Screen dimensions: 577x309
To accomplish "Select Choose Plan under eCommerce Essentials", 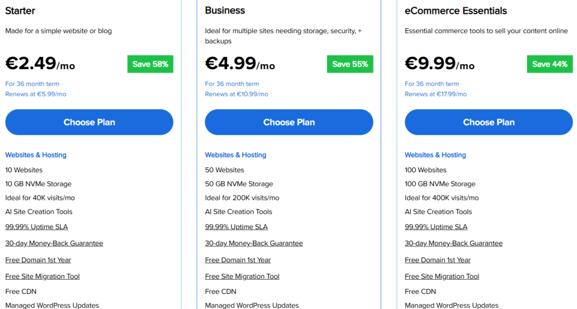I will 489,122.
